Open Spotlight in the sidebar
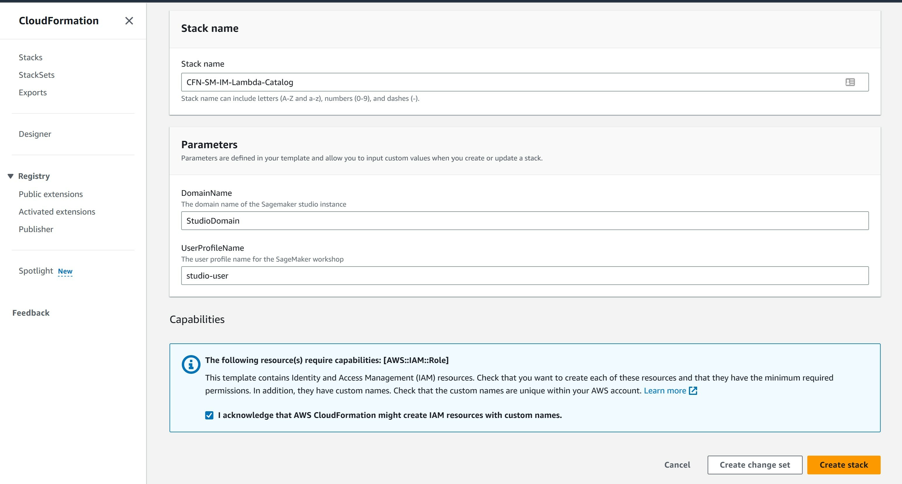 36,271
